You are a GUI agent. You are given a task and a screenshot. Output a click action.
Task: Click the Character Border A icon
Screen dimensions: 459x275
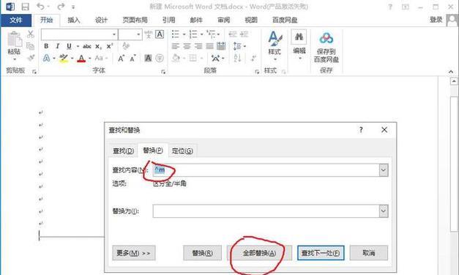point(160,34)
